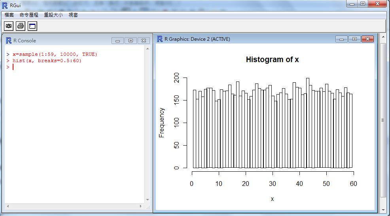Click the camera snapshot toolbar icon
Image resolution: width=390 pixels, height=216 pixels.
8,26
